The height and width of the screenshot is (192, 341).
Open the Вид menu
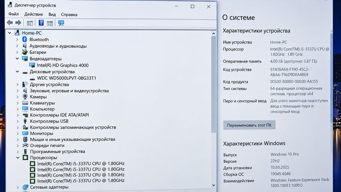[x=52, y=14]
